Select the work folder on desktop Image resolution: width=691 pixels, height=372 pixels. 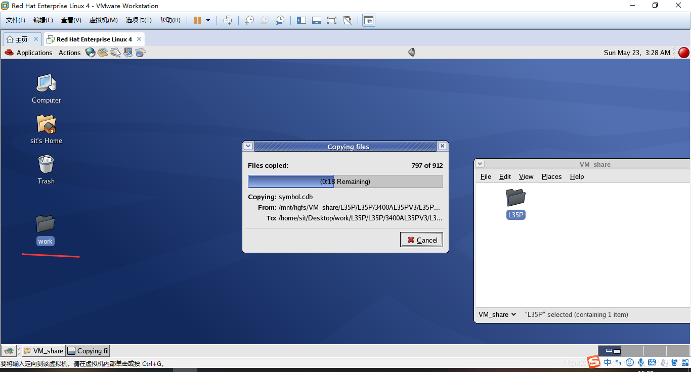(45, 230)
